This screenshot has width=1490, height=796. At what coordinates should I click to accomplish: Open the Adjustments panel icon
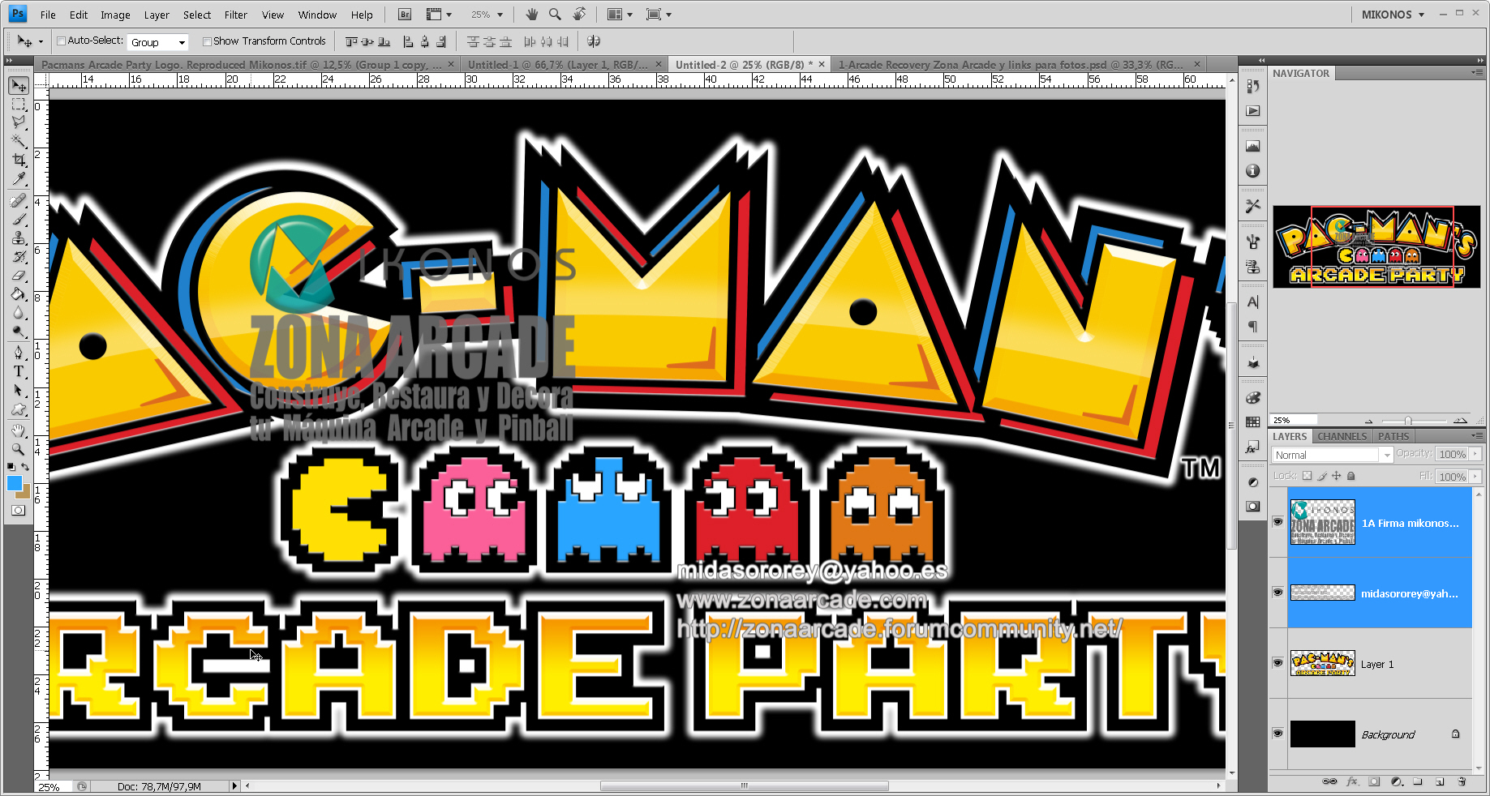point(1253,482)
